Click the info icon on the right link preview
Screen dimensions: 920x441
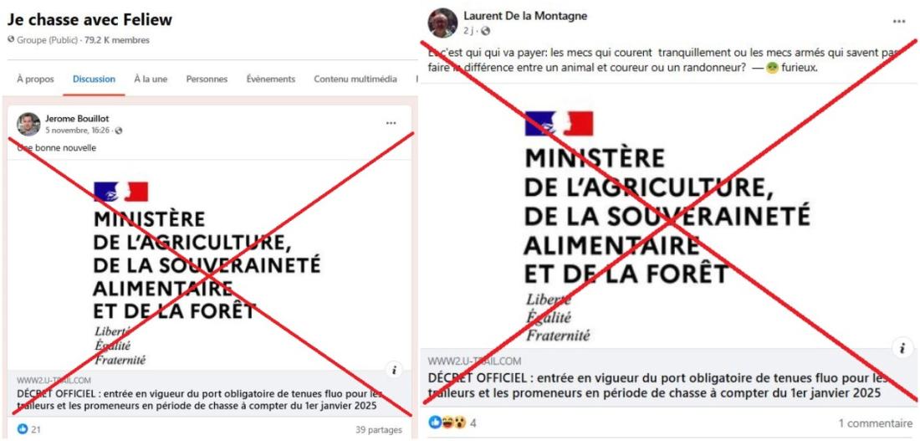pos(902,348)
